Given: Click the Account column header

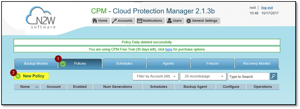Looking at the screenshot, I should pos(54,87).
